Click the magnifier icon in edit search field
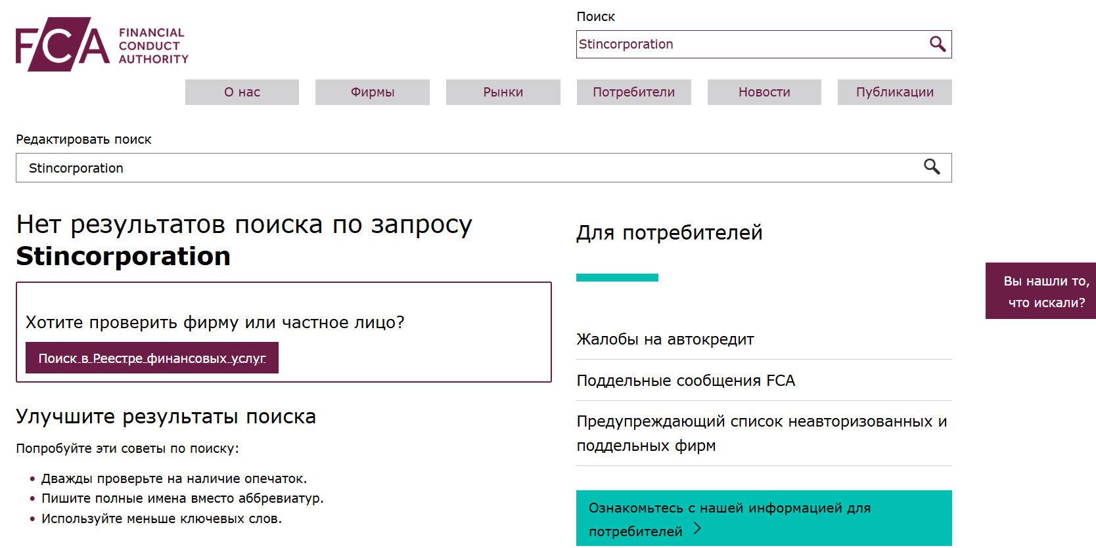 [x=932, y=167]
